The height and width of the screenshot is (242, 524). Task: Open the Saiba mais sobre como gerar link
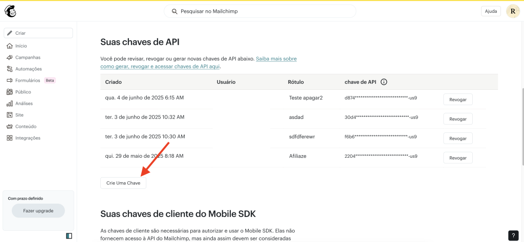(199, 63)
